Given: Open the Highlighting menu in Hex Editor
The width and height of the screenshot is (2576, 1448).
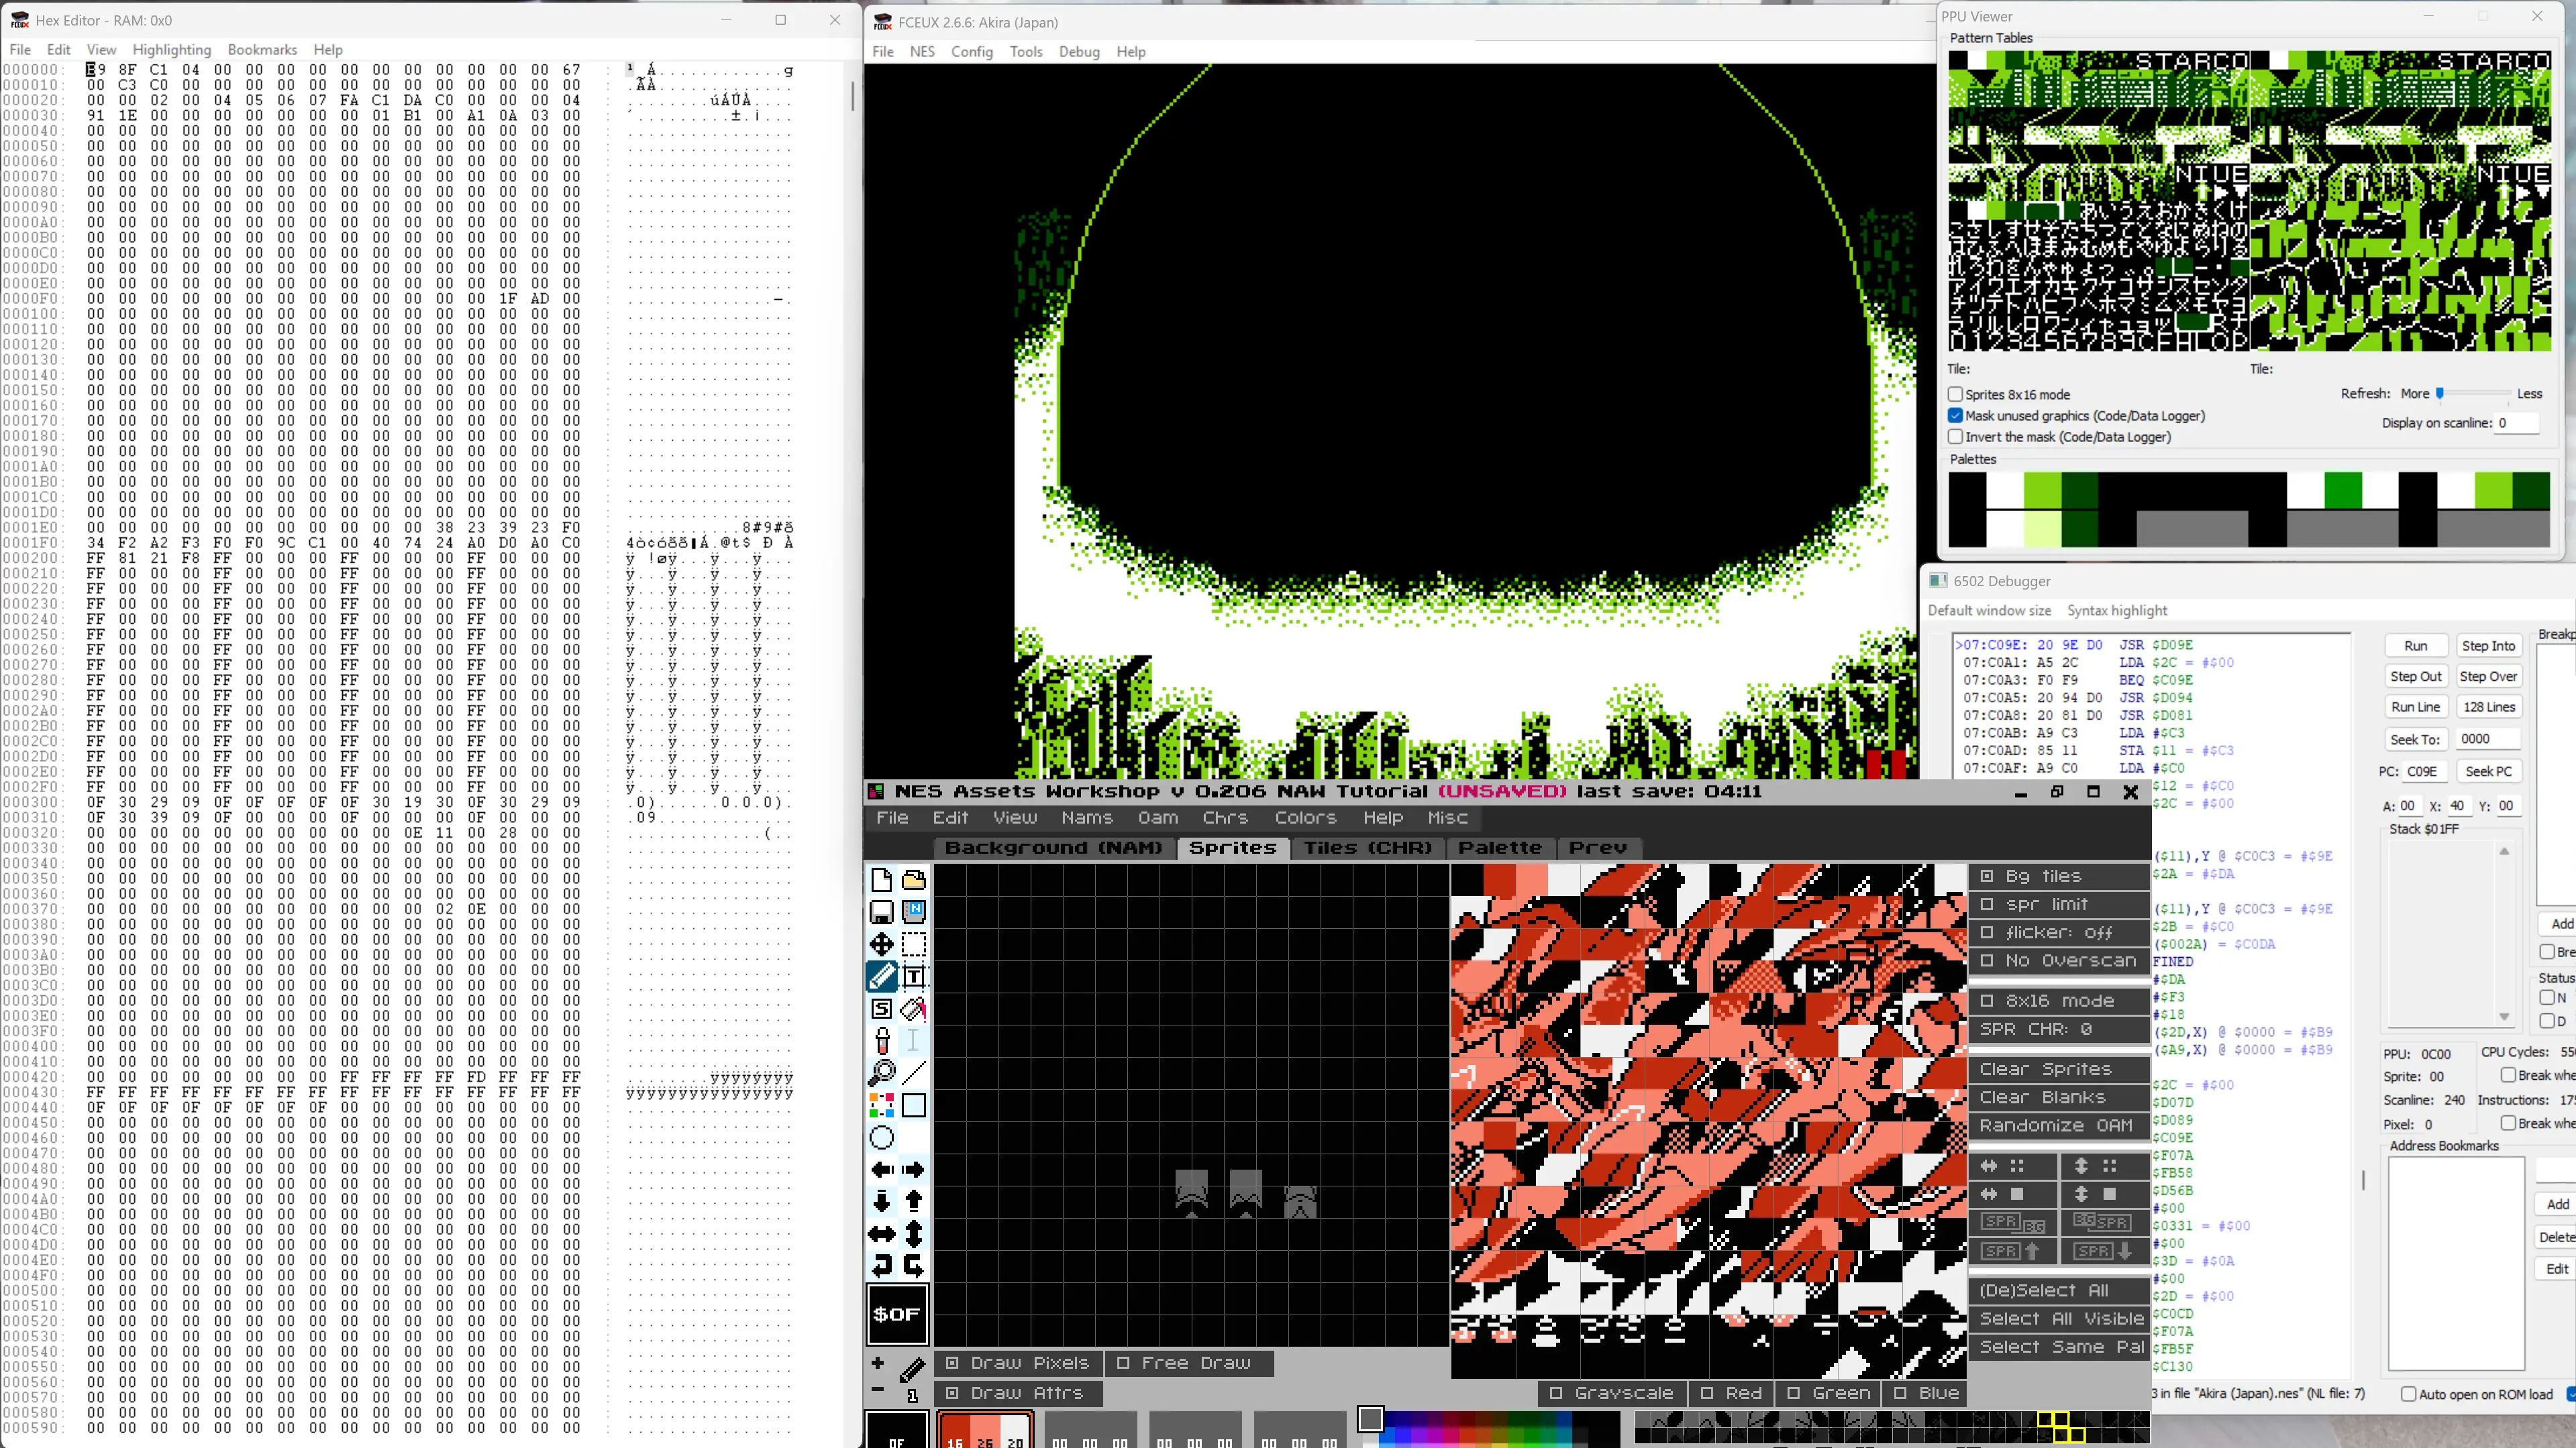Looking at the screenshot, I should (171, 50).
